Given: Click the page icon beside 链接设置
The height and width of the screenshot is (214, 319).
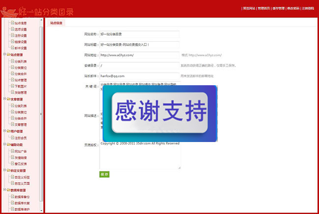Looking at the screenshot, I should [x=12, y=42].
